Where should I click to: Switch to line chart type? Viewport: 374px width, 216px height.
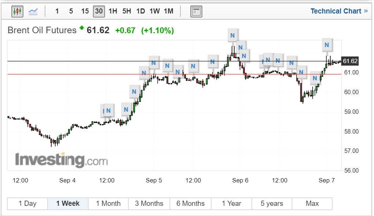coord(33,11)
